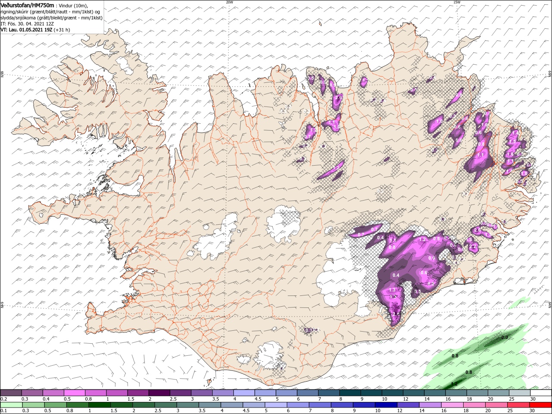Click the 0.9 rain value in green offshore area
The height and width of the screenshot is (414, 552).
[x=505, y=337]
